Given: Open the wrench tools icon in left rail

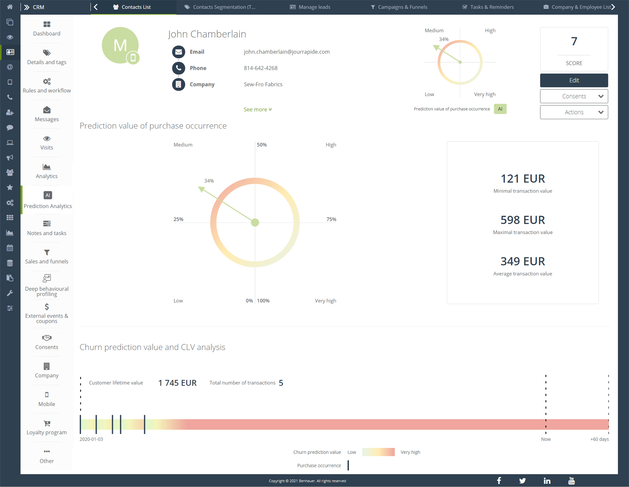Looking at the screenshot, I should [10, 293].
